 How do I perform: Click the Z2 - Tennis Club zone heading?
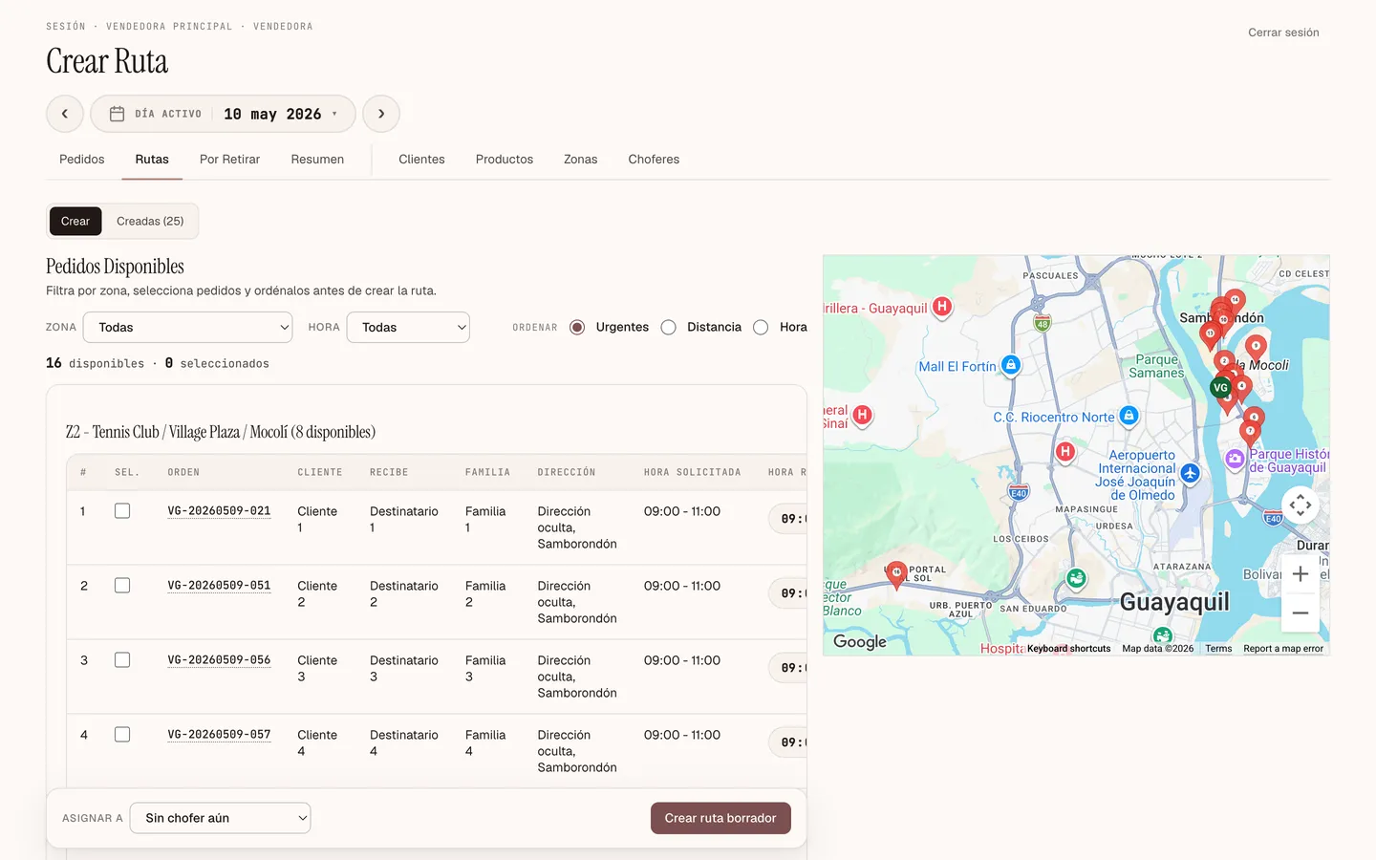coord(221,432)
